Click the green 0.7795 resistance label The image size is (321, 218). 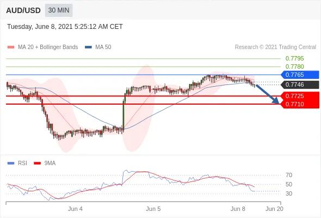tap(294, 58)
